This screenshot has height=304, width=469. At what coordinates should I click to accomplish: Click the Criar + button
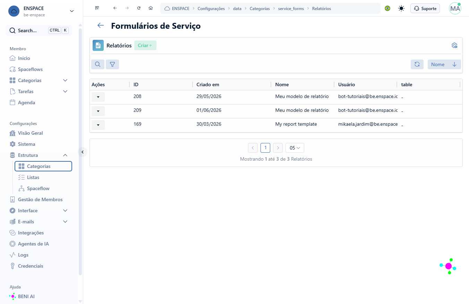coord(145,45)
